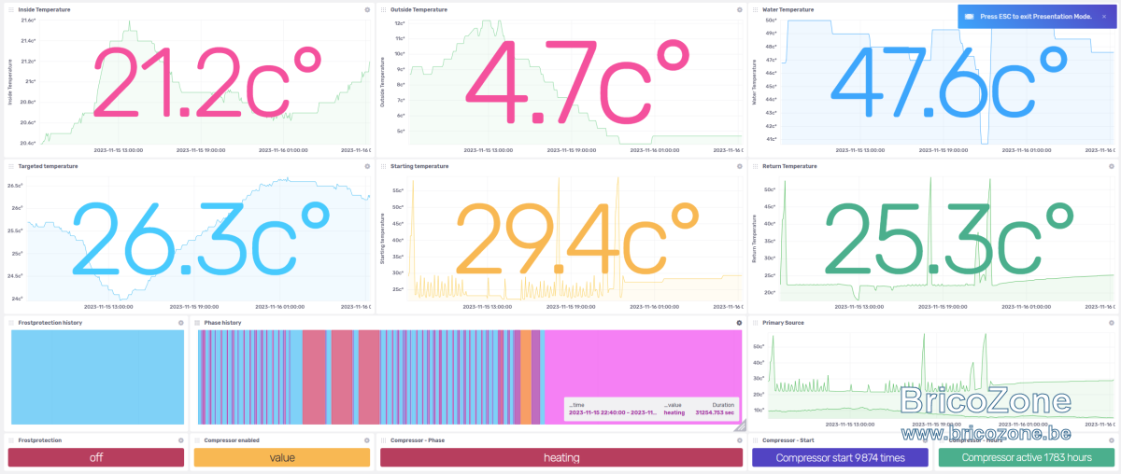Click Outside Temperature cell drag handle

384,9
